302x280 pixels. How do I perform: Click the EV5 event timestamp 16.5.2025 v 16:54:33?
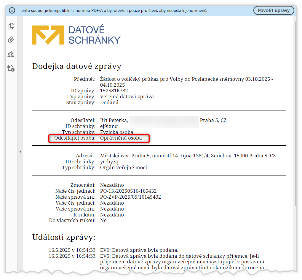[72, 256]
